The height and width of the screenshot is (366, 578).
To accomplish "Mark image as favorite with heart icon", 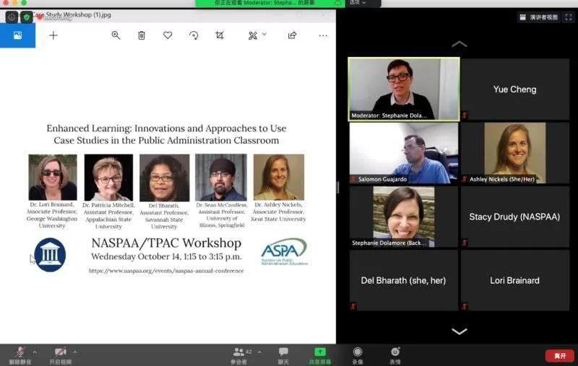I will tap(168, 35).
